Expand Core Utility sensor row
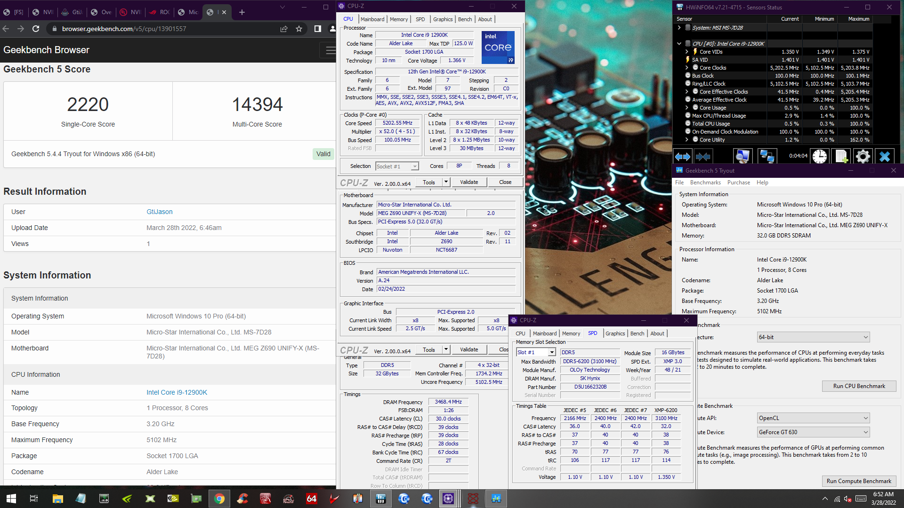The height and width of the screenshot is (508, 904). pos(686,140)
